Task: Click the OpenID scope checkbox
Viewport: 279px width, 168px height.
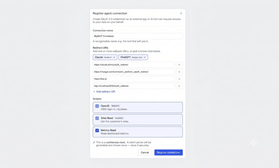Action: (97, 106)
